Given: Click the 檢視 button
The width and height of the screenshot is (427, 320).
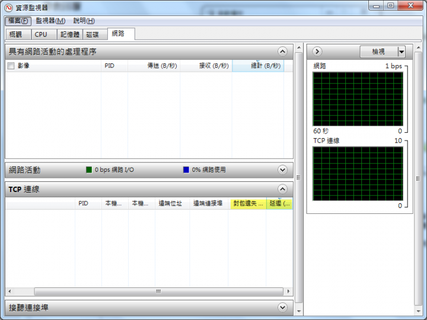Looking at the screenshot, I should [378, 52].
